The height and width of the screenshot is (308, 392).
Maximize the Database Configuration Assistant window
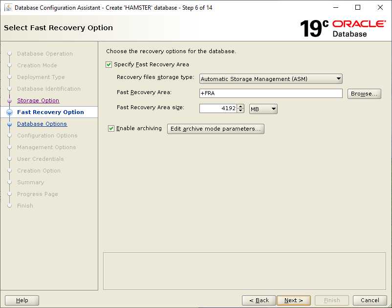[358, 7]
